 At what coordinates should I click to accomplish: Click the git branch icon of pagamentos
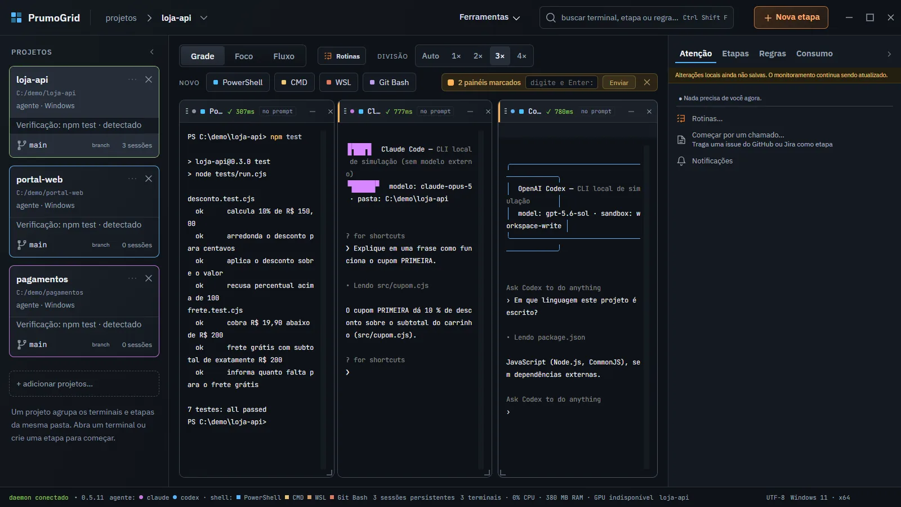[x=21, y=344]
